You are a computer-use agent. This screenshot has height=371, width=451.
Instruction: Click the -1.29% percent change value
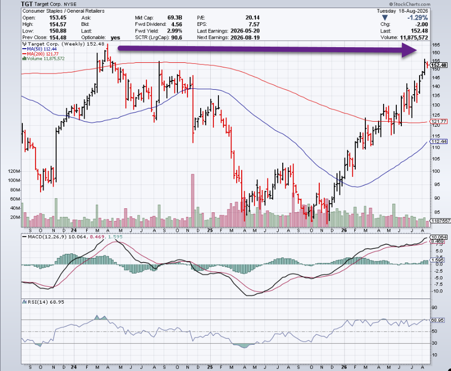pos(418,18)
